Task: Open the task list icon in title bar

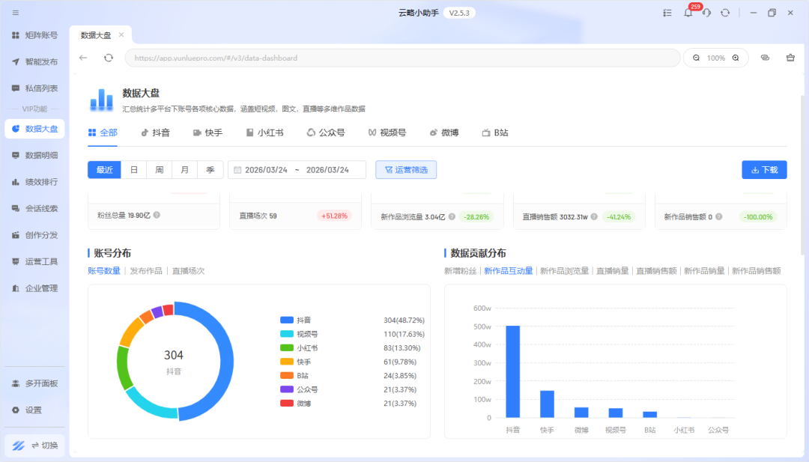Action: coord(667,13)
